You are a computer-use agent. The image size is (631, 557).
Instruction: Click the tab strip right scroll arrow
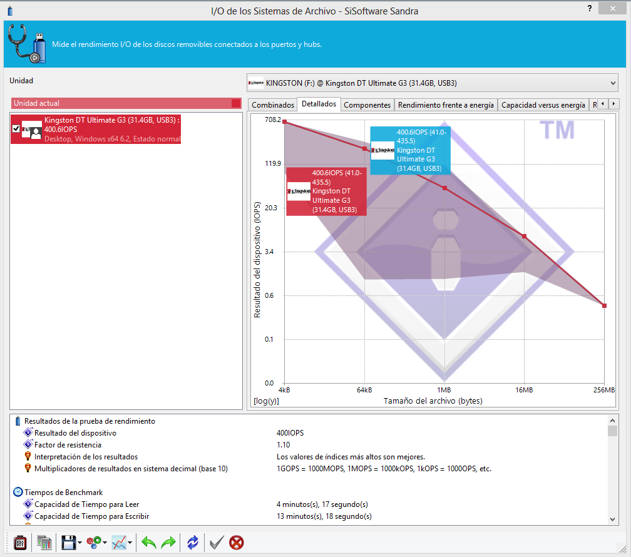point(613,104)
